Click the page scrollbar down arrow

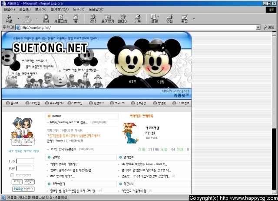(274, 192)
